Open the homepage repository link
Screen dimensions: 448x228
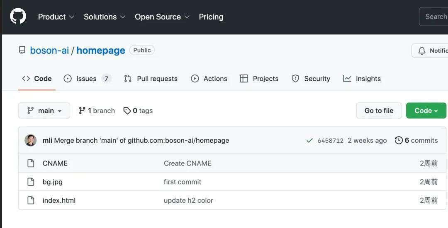tap(101, 50)
